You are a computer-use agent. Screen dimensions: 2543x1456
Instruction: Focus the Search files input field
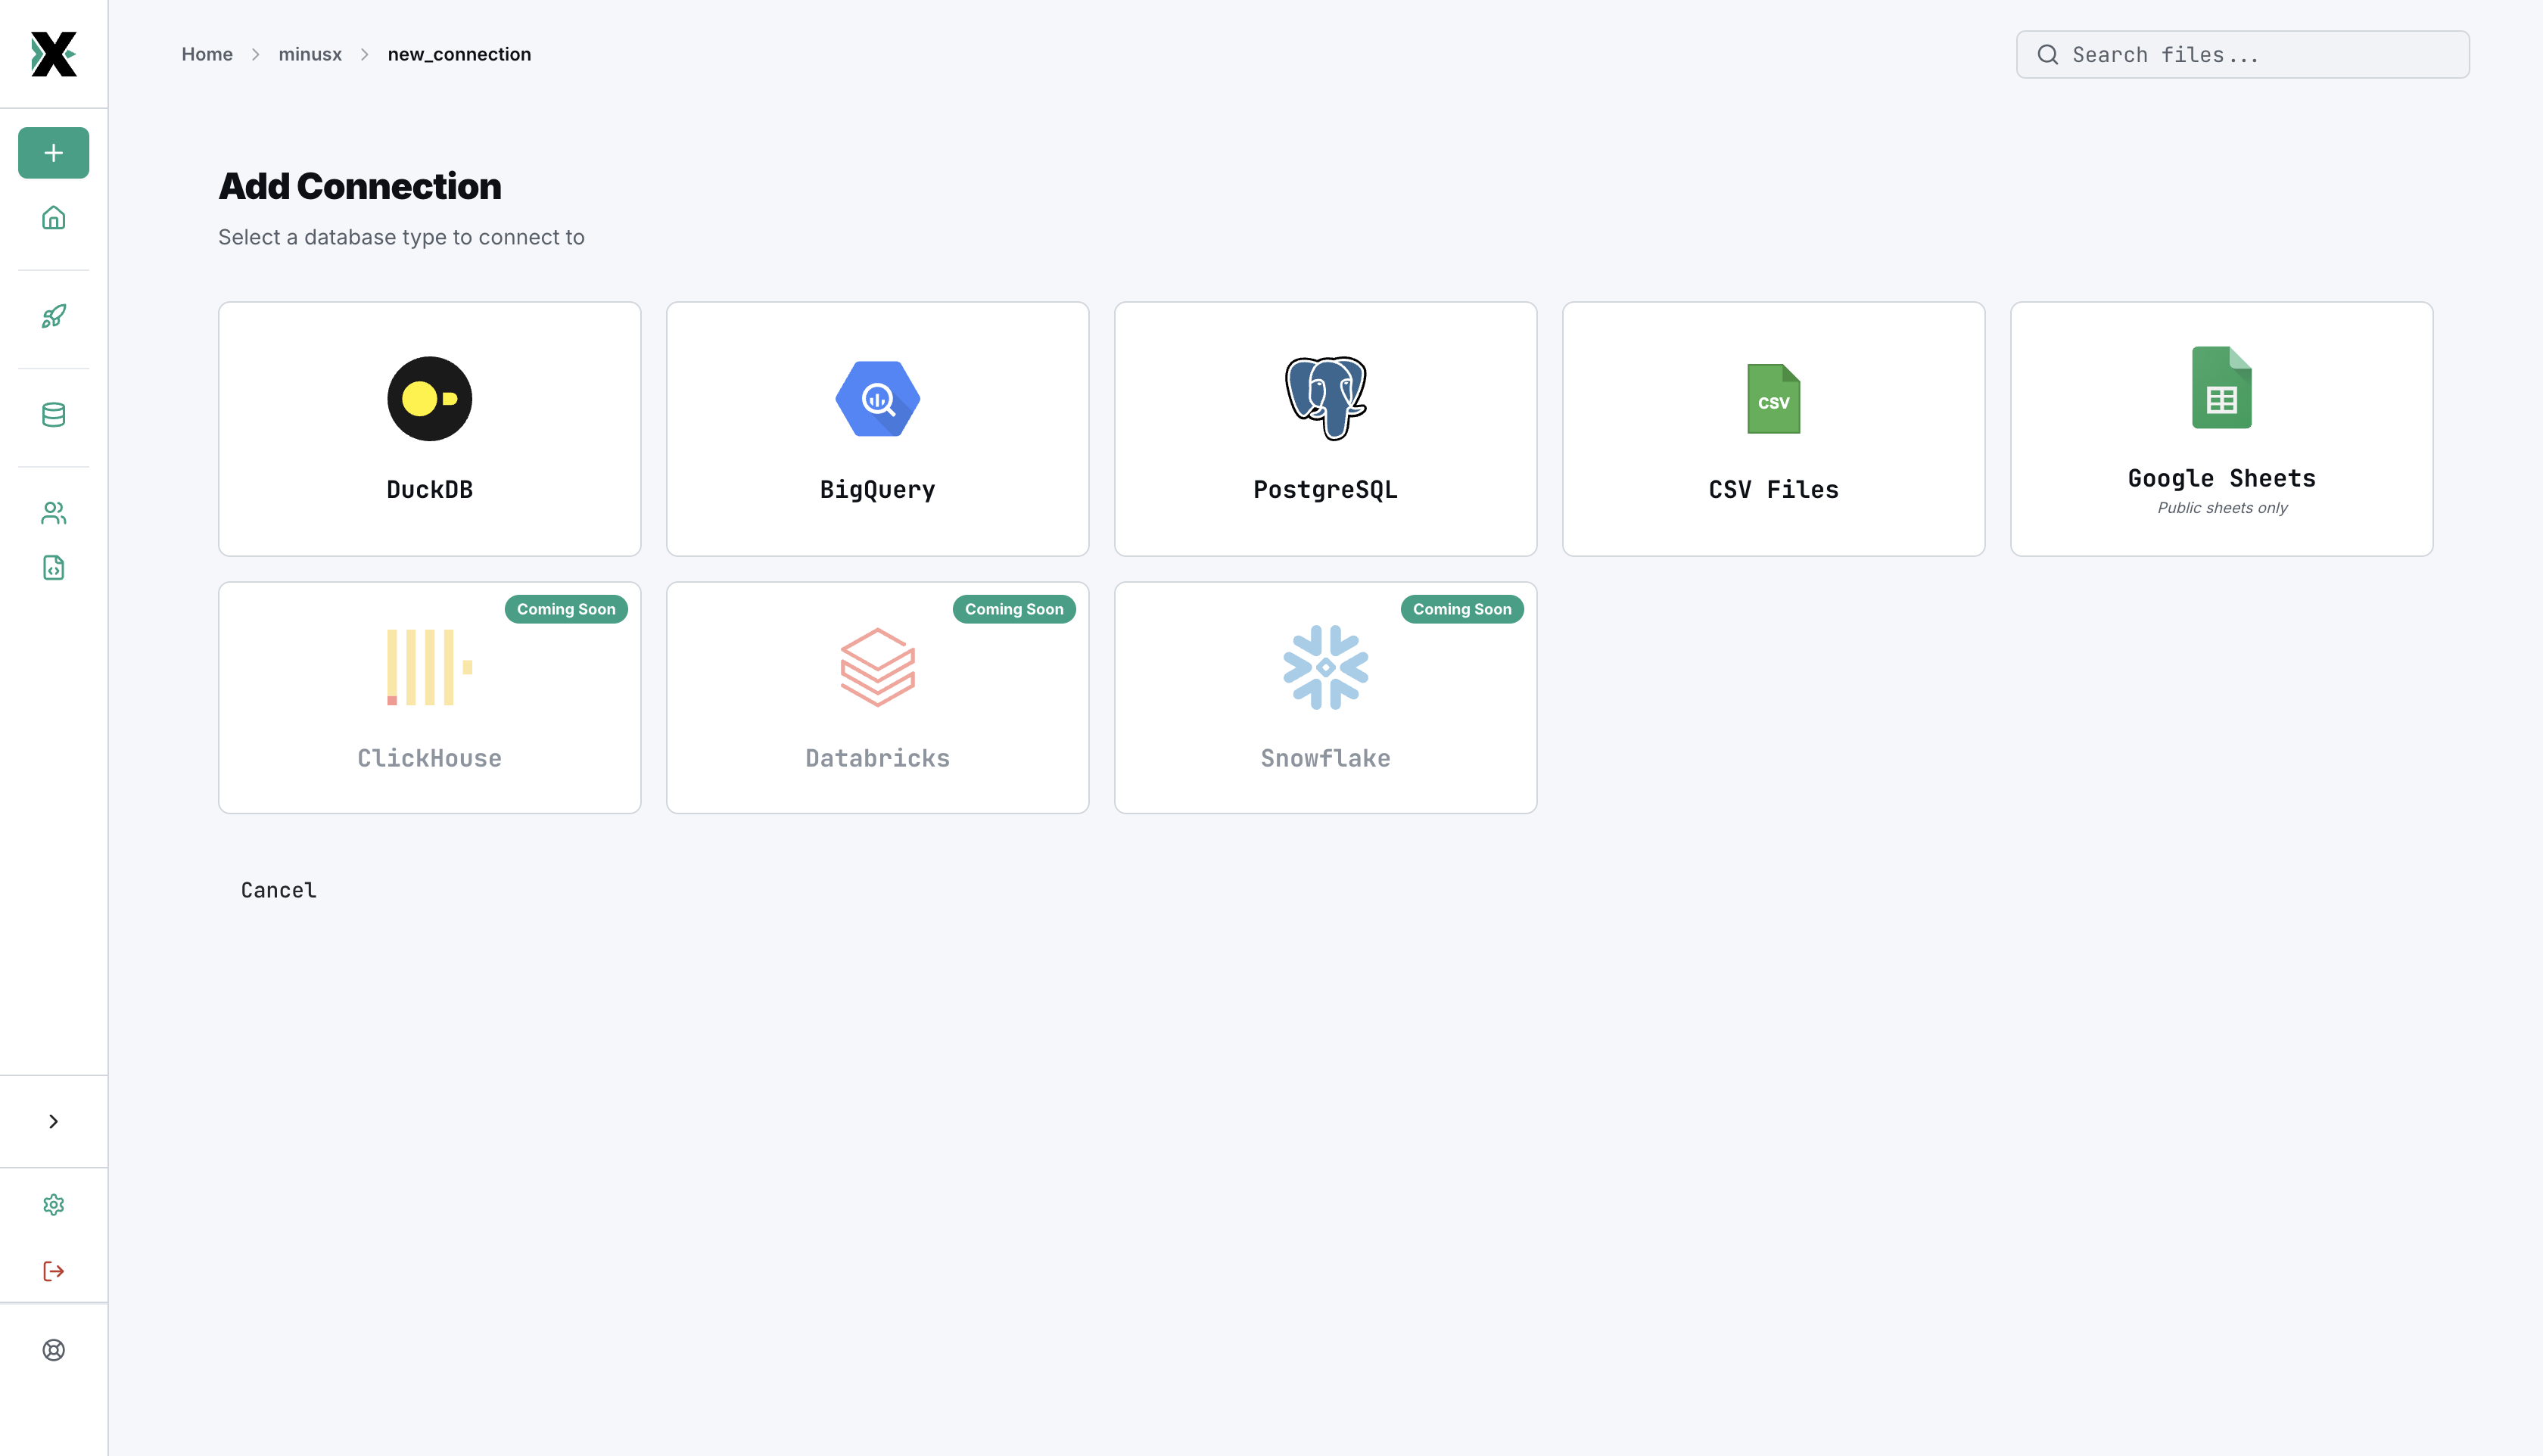tap(2243, 55)
